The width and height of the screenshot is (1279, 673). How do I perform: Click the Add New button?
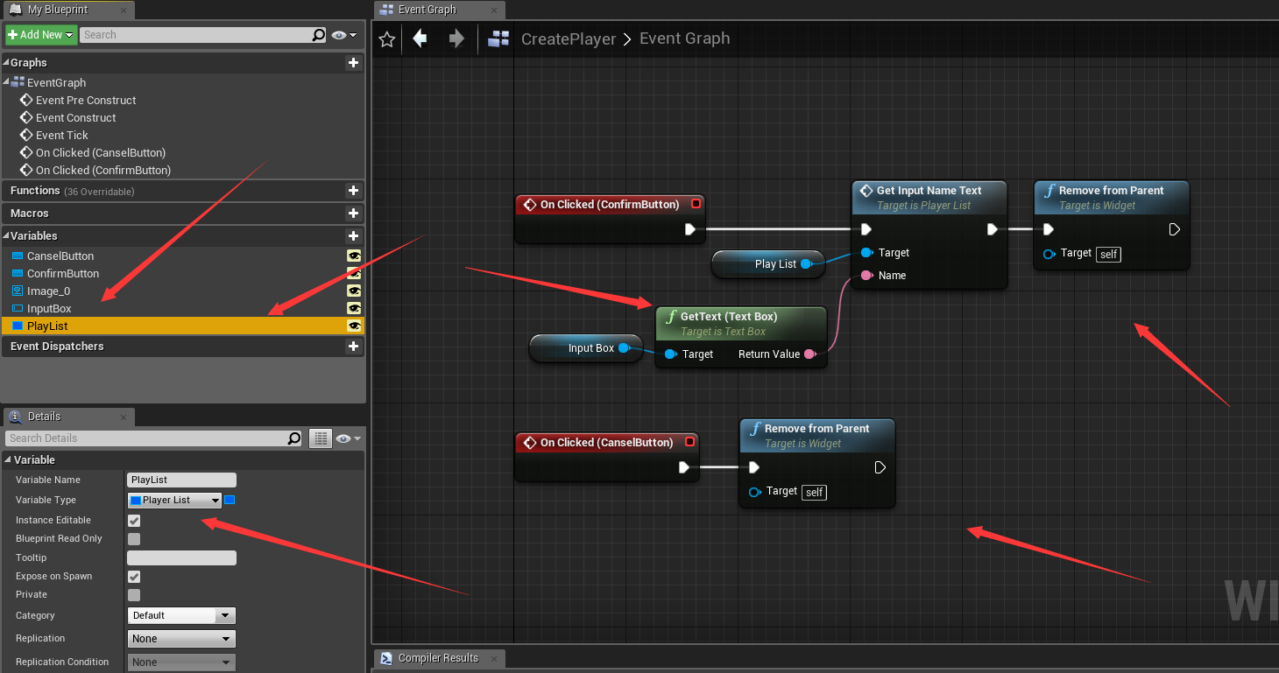point(38,34)
